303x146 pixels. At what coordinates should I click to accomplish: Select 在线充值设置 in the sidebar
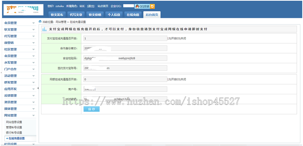(x=17, y=138)
